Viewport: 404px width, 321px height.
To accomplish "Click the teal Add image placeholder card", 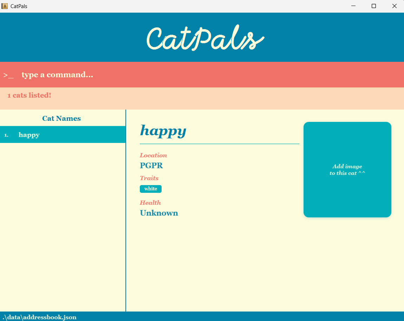I will [x=347, y=170].
